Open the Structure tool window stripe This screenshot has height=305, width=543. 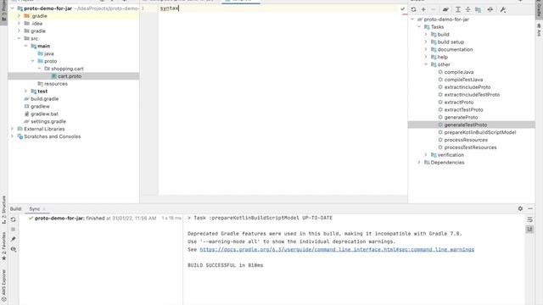point(3,209)
